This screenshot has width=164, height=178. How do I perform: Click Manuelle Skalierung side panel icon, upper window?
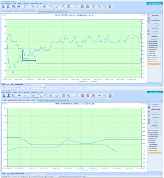148,20
